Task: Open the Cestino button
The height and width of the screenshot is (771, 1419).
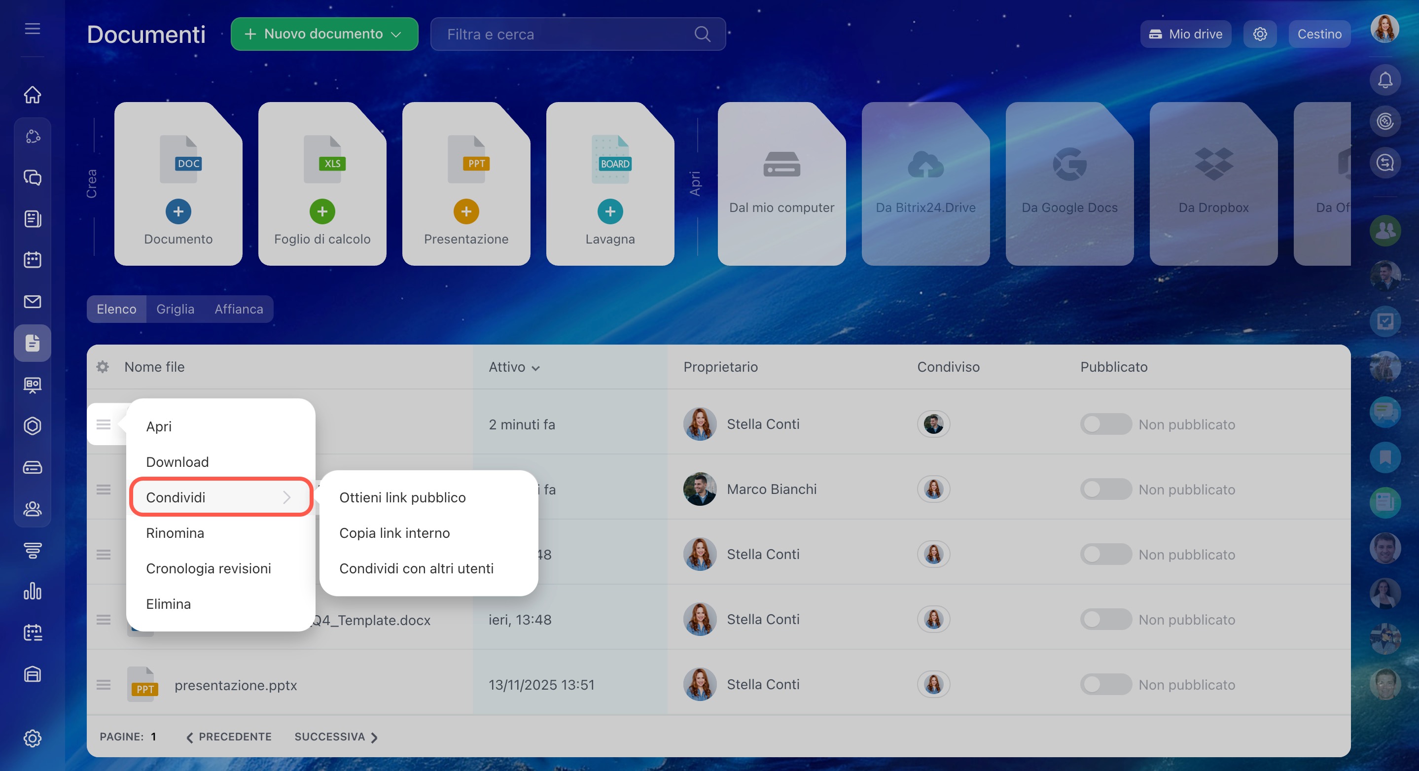Action: pos(1319,34)
